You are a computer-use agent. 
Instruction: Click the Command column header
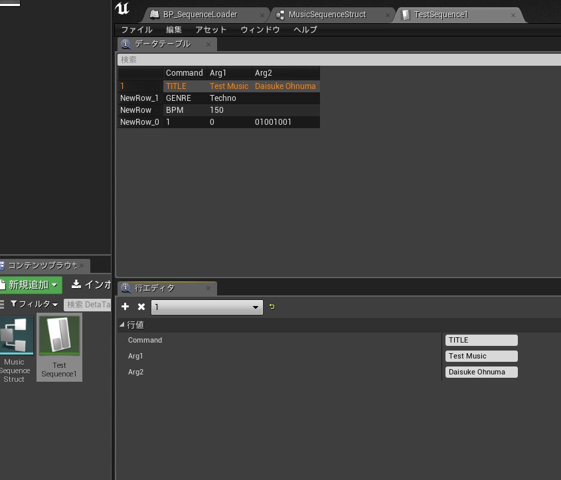point(185,73)
